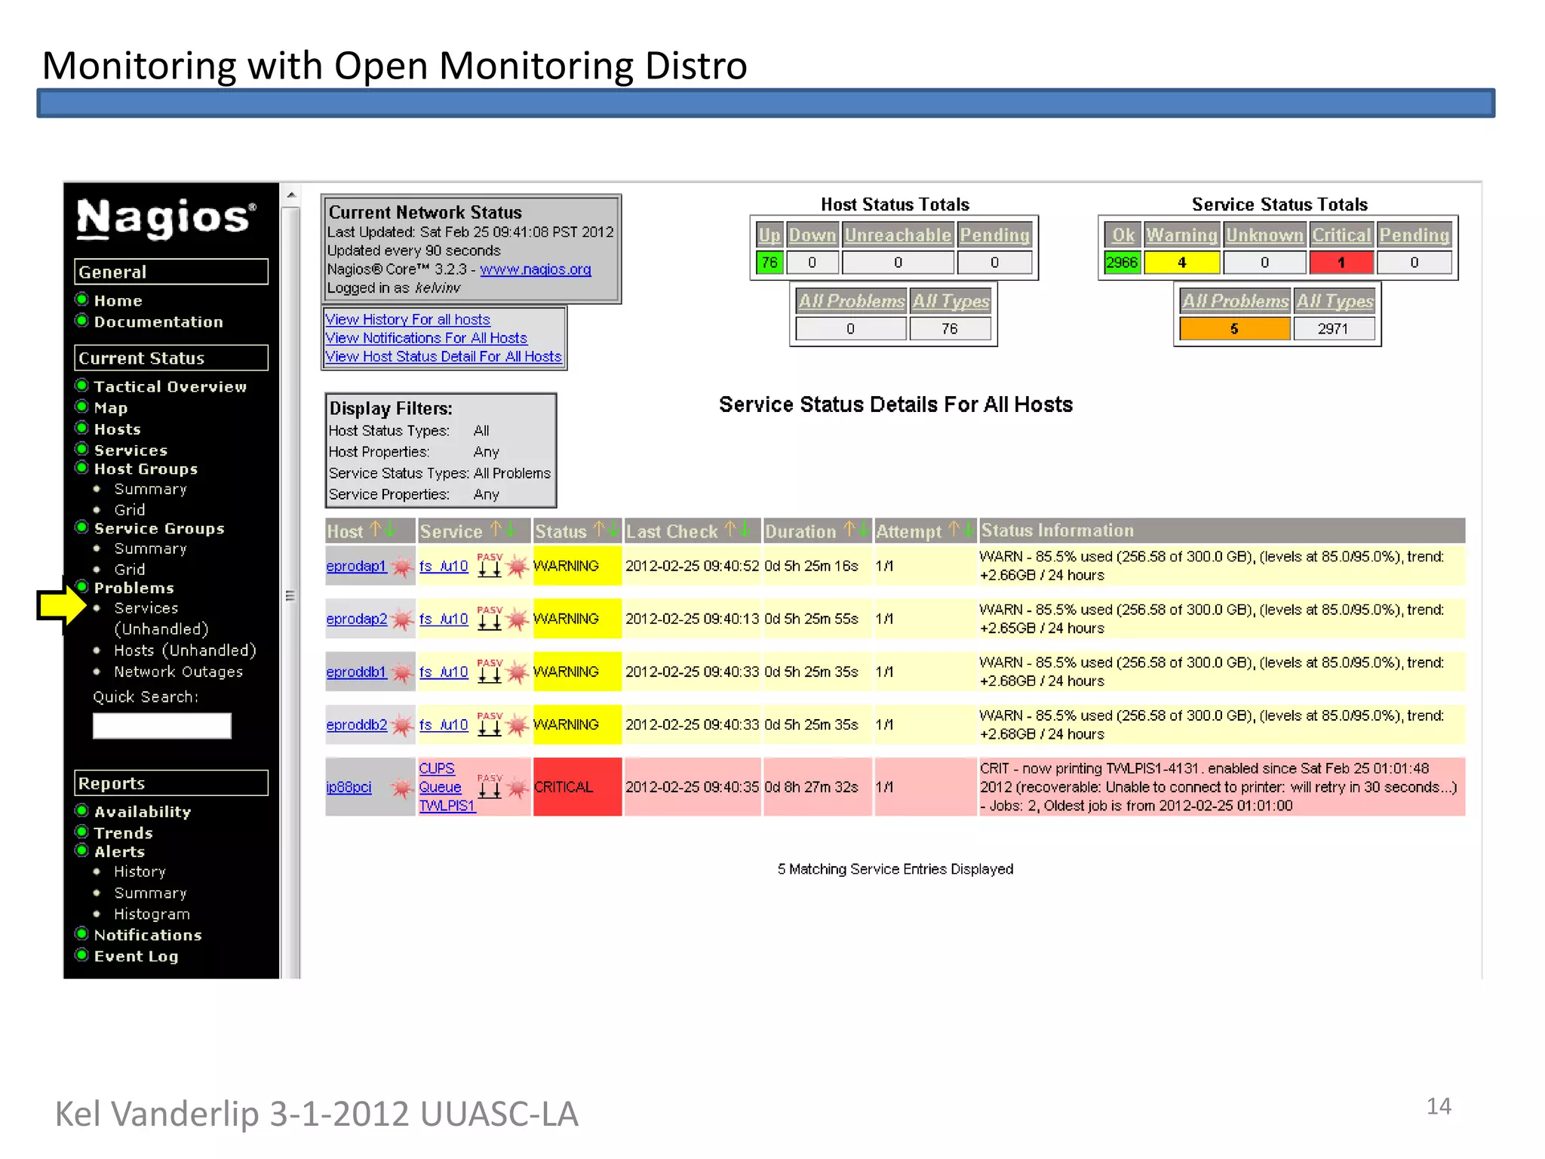Click star icon next to ip88pci host

click(402, 788)
